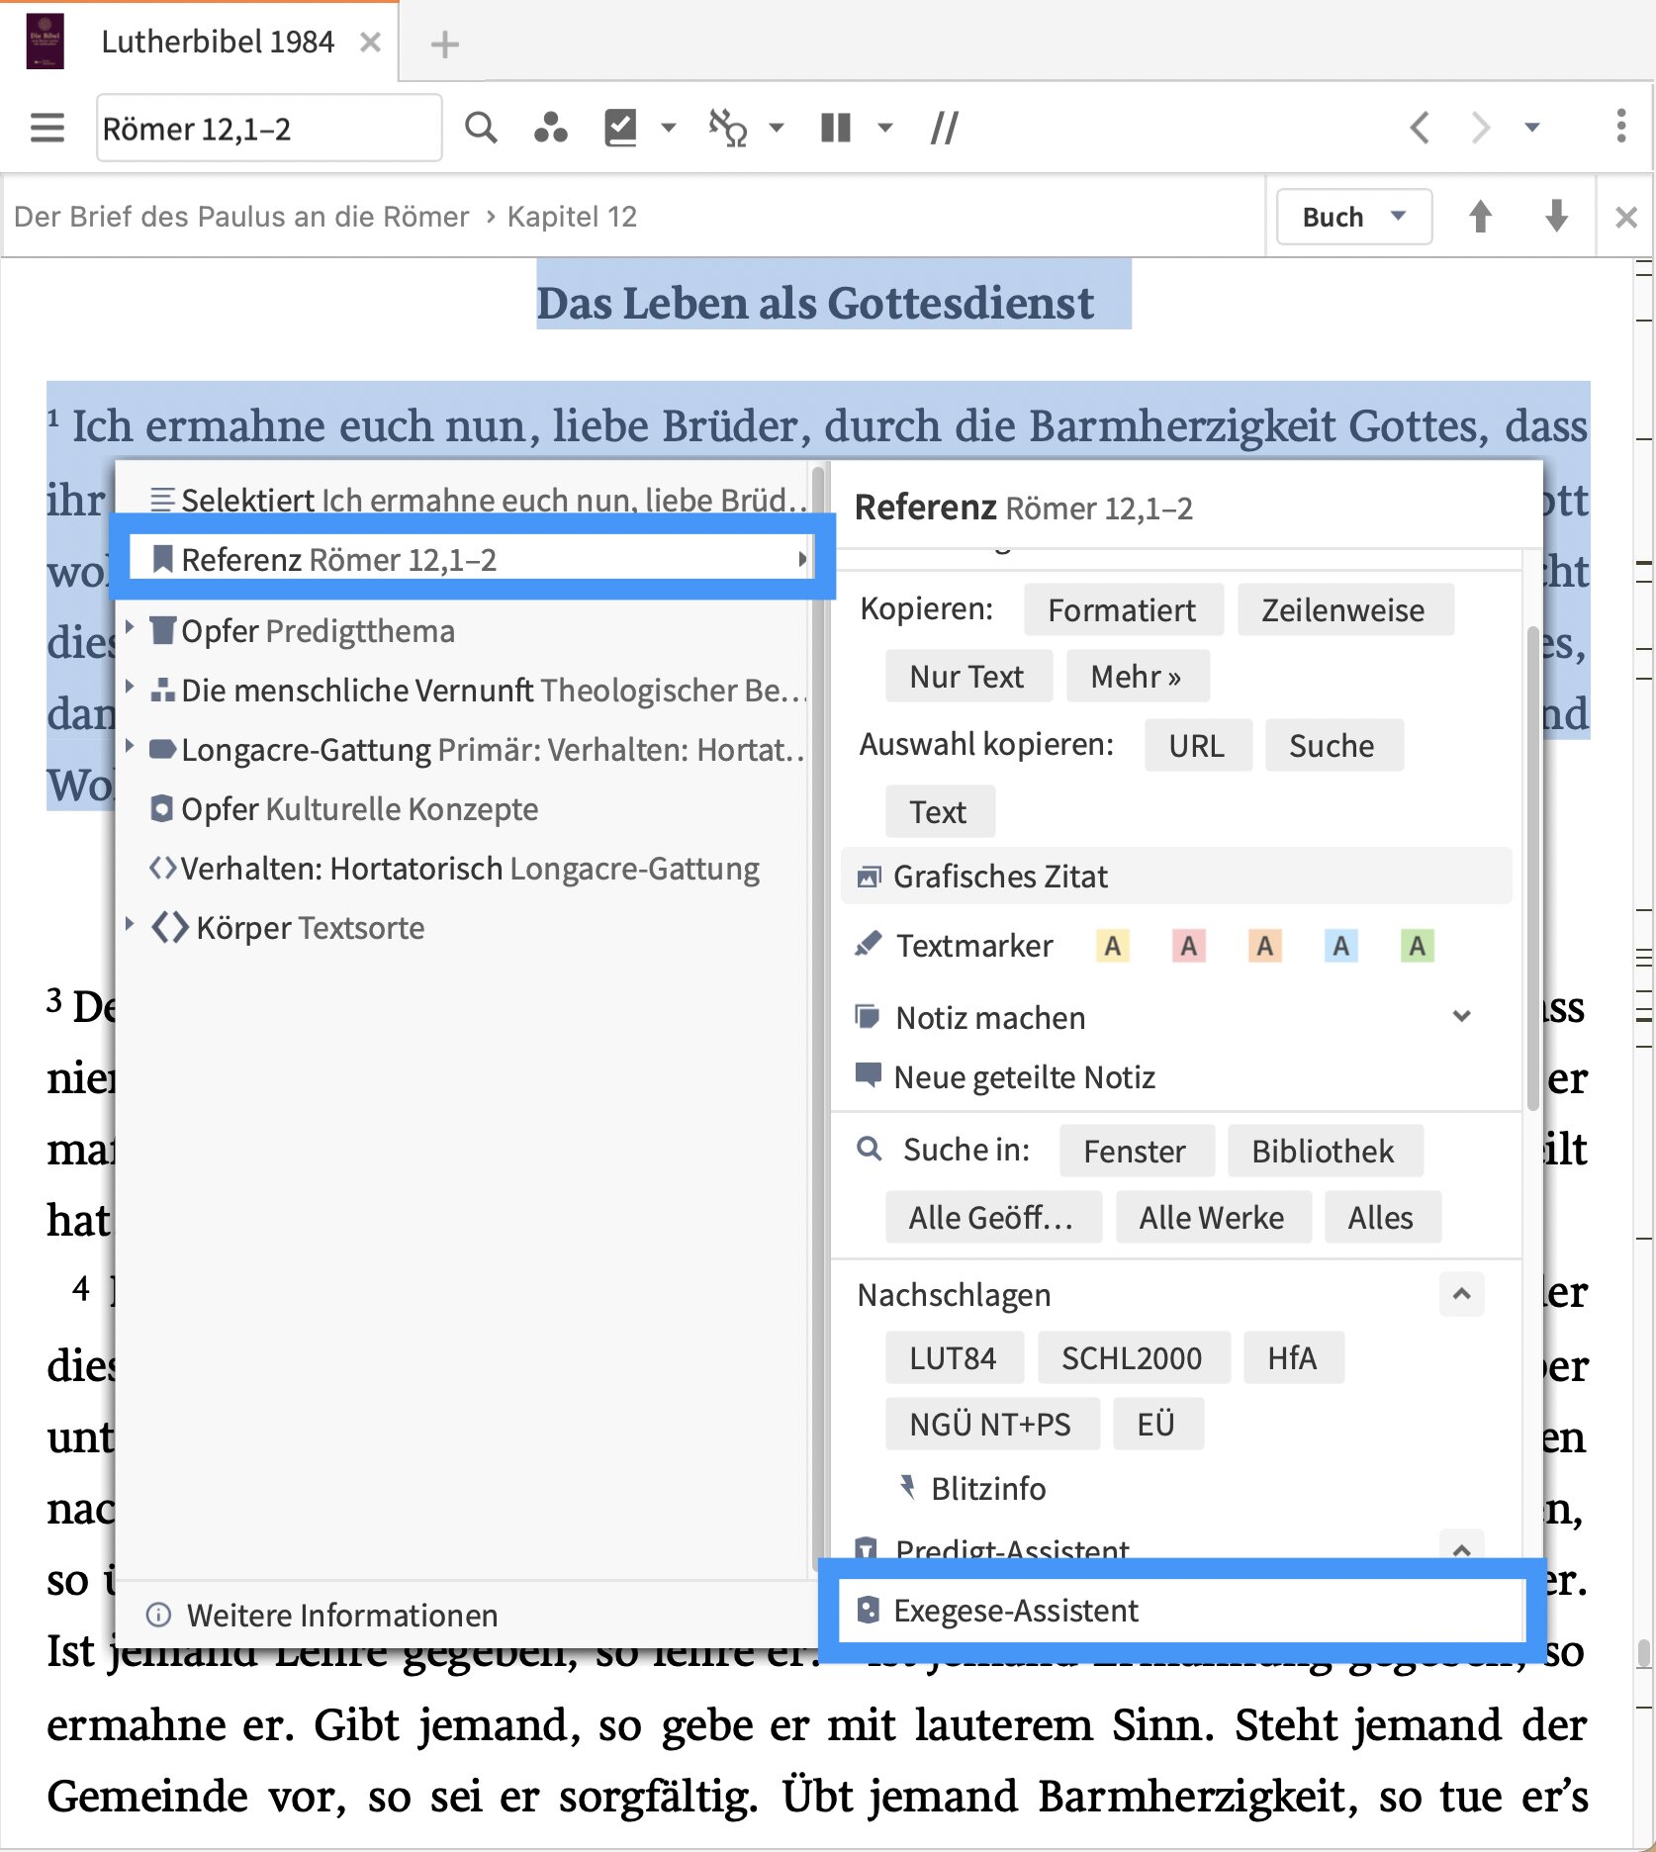Close the Lutherbibel 1984 tab
The height and width of the screenshot is (1852, 1656).
[x=371, y=43]
